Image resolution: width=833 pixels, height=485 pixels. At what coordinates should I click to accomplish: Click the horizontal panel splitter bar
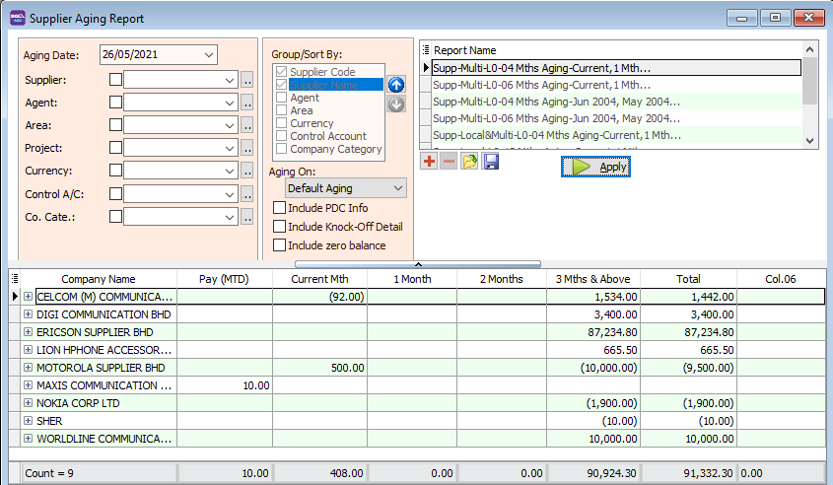(417, 264)
